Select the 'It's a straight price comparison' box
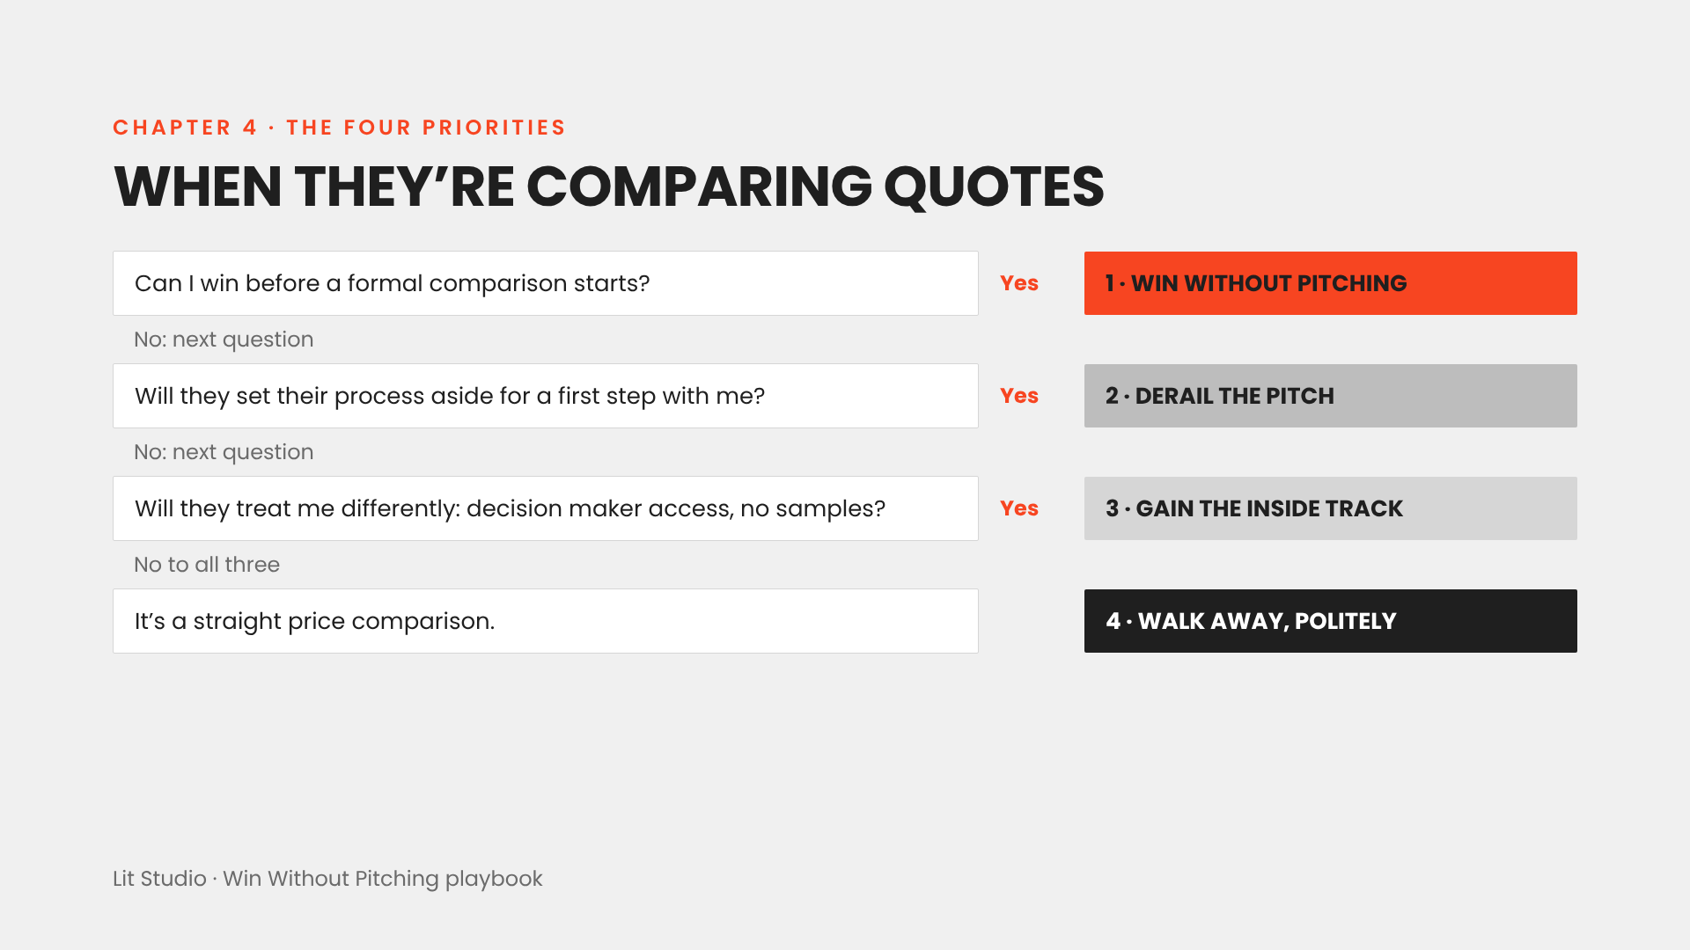This screenshot has width=1690, height=950. point(546,621)
